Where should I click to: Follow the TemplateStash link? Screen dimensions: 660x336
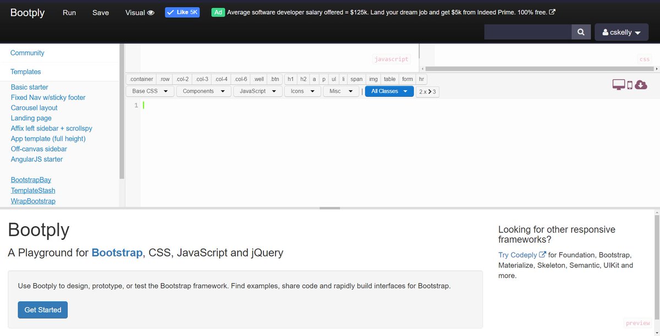tap(33, 191)
